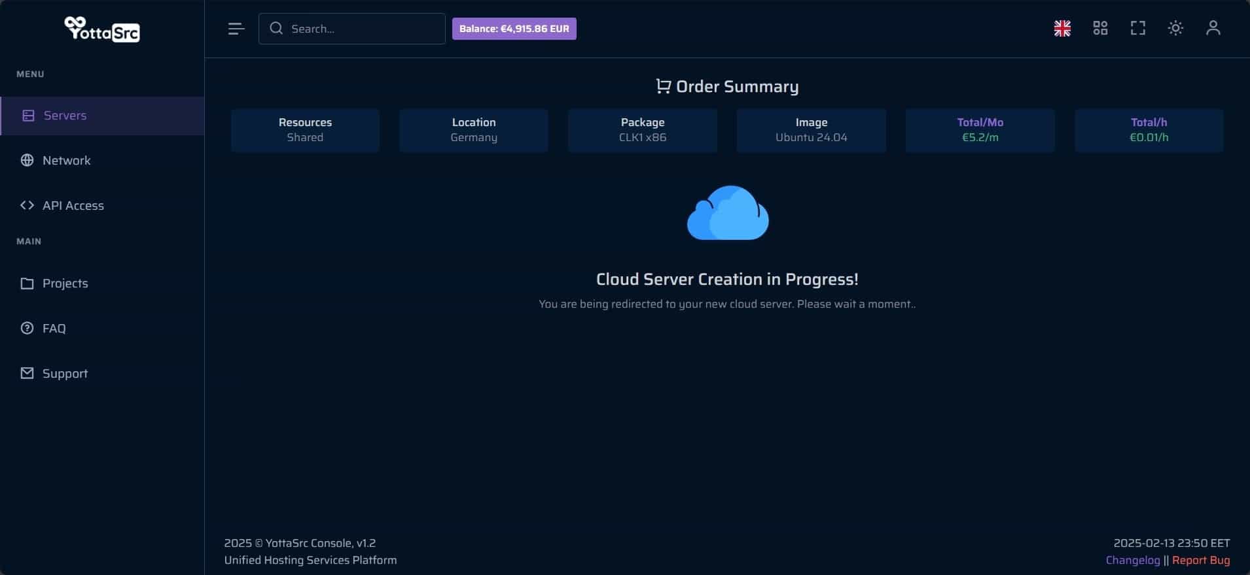The height and width of the screenshot is (575, 1250).
Task: Click the blue cloud illustration
Action: pos(728,213)
